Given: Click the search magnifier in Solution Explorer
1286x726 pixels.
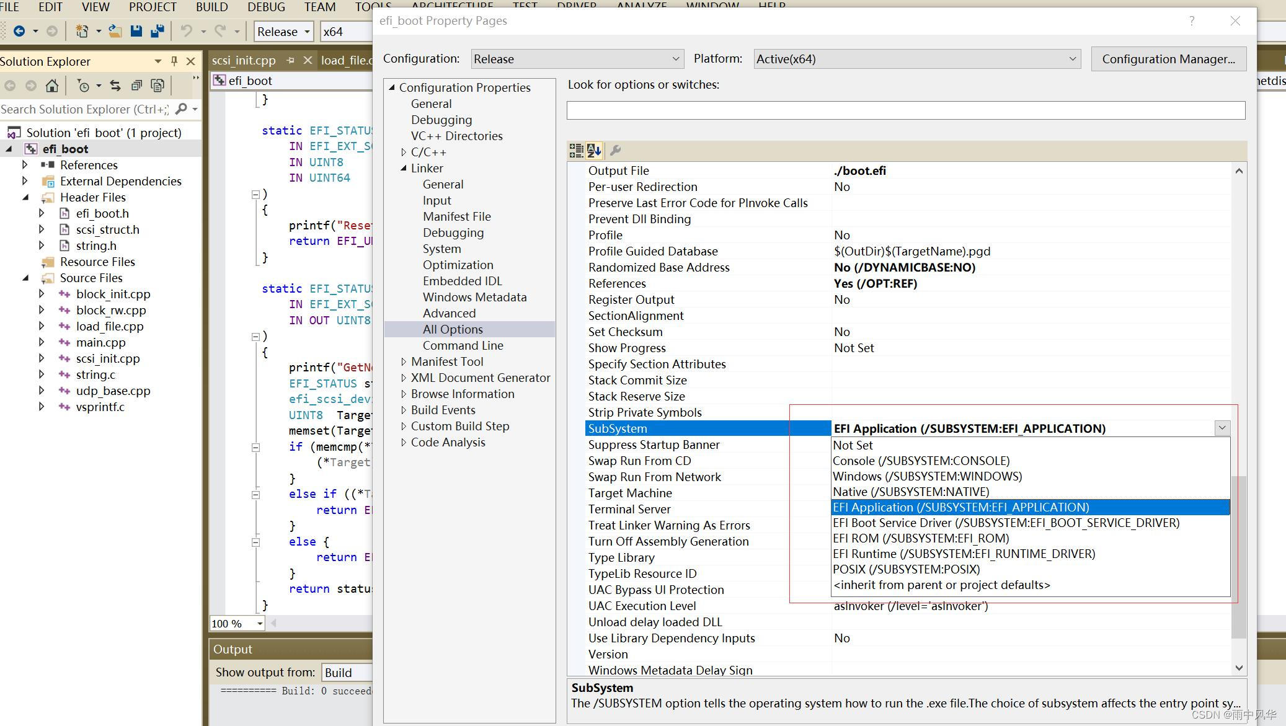Looking at the screenshot, I should [x=181, y=109].
